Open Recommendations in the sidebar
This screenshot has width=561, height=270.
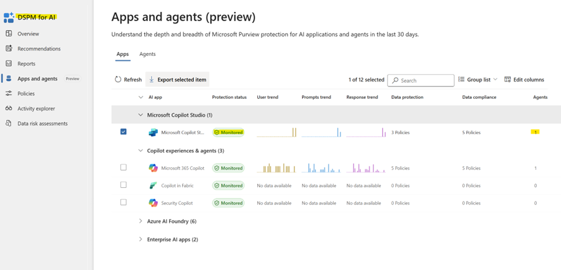(39, 49)
